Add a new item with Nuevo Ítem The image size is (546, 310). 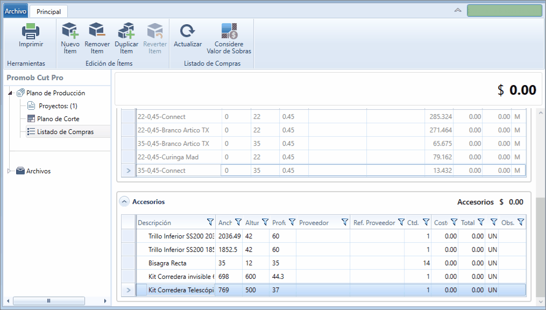click(70, 38)
